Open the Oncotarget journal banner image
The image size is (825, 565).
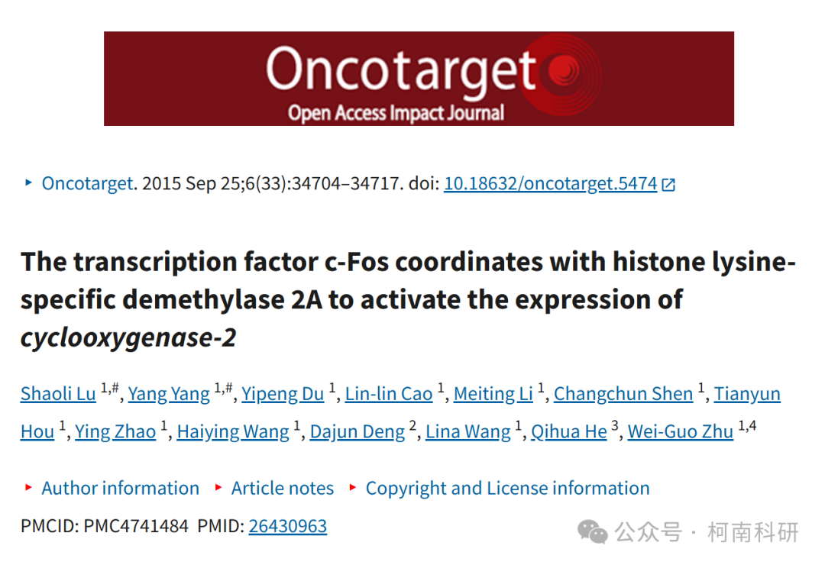[x=419, y=79]
